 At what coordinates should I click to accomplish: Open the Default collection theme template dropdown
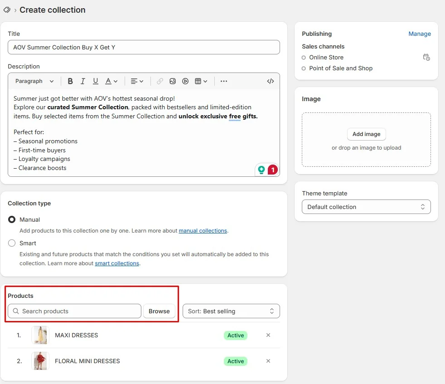coord(366,207)
